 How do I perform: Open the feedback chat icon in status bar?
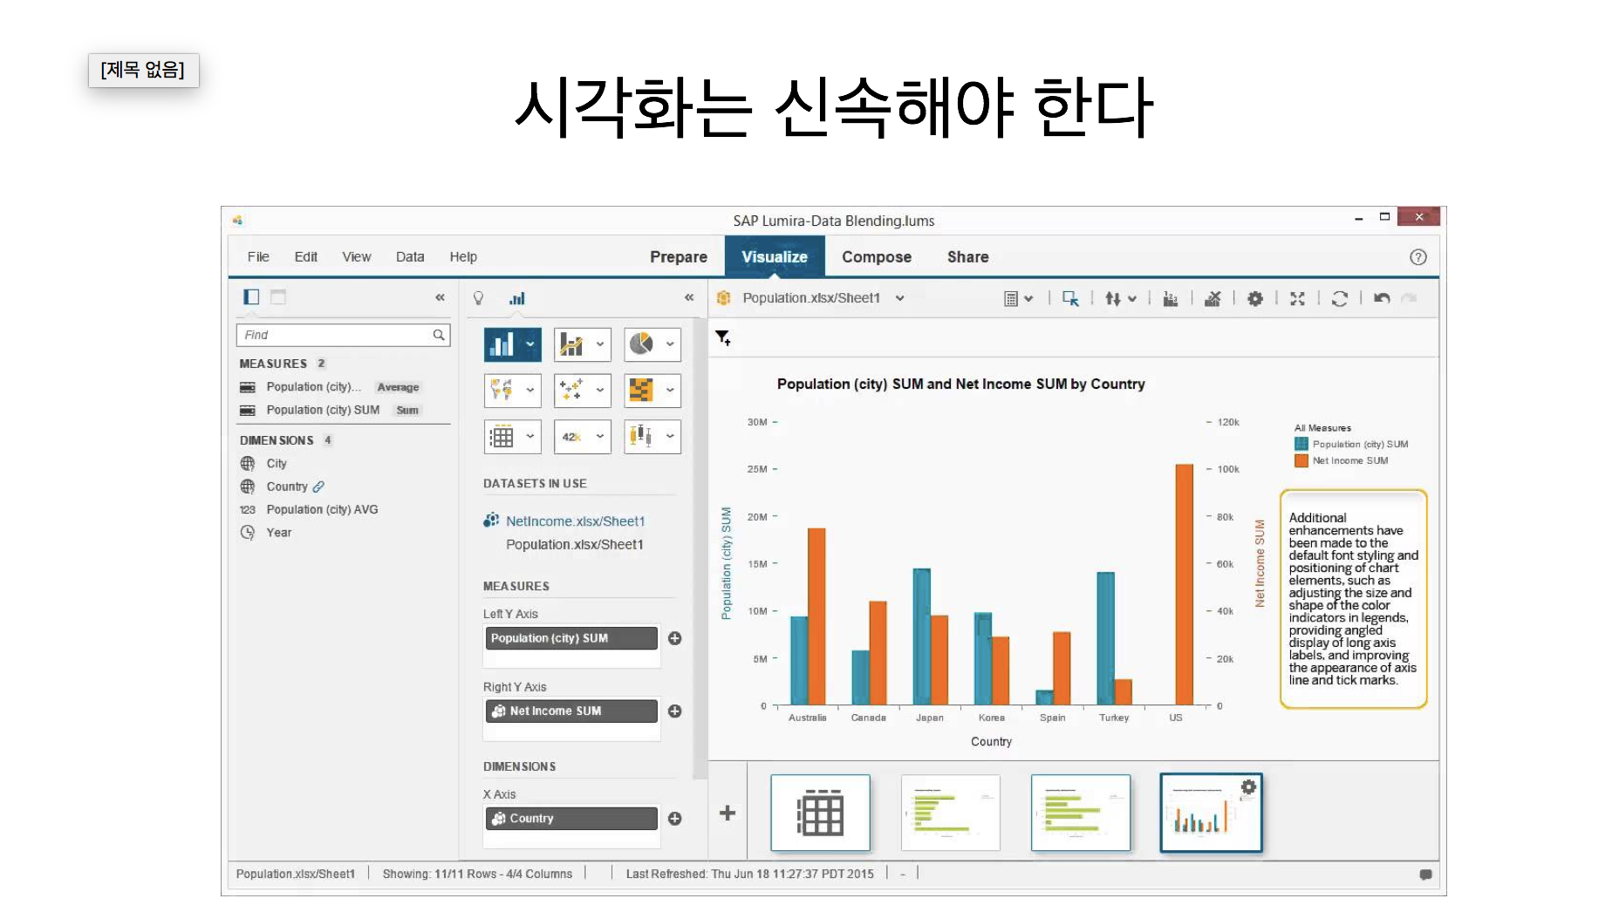tap(1425, 875)
